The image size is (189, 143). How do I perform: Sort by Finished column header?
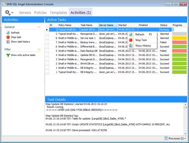(149, 25)
